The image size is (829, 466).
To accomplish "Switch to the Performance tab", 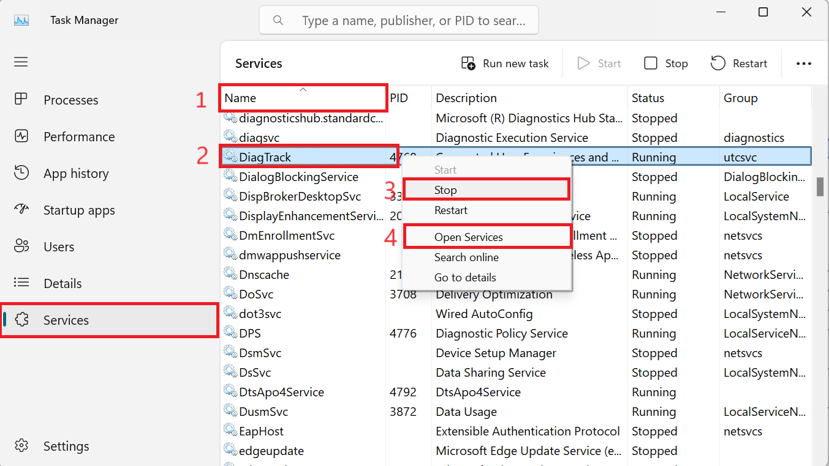I will [110, 137].
